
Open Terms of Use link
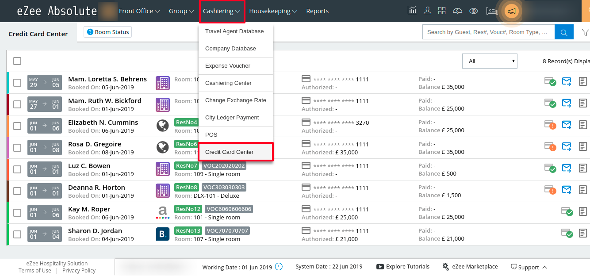click(x=35, y=270)
